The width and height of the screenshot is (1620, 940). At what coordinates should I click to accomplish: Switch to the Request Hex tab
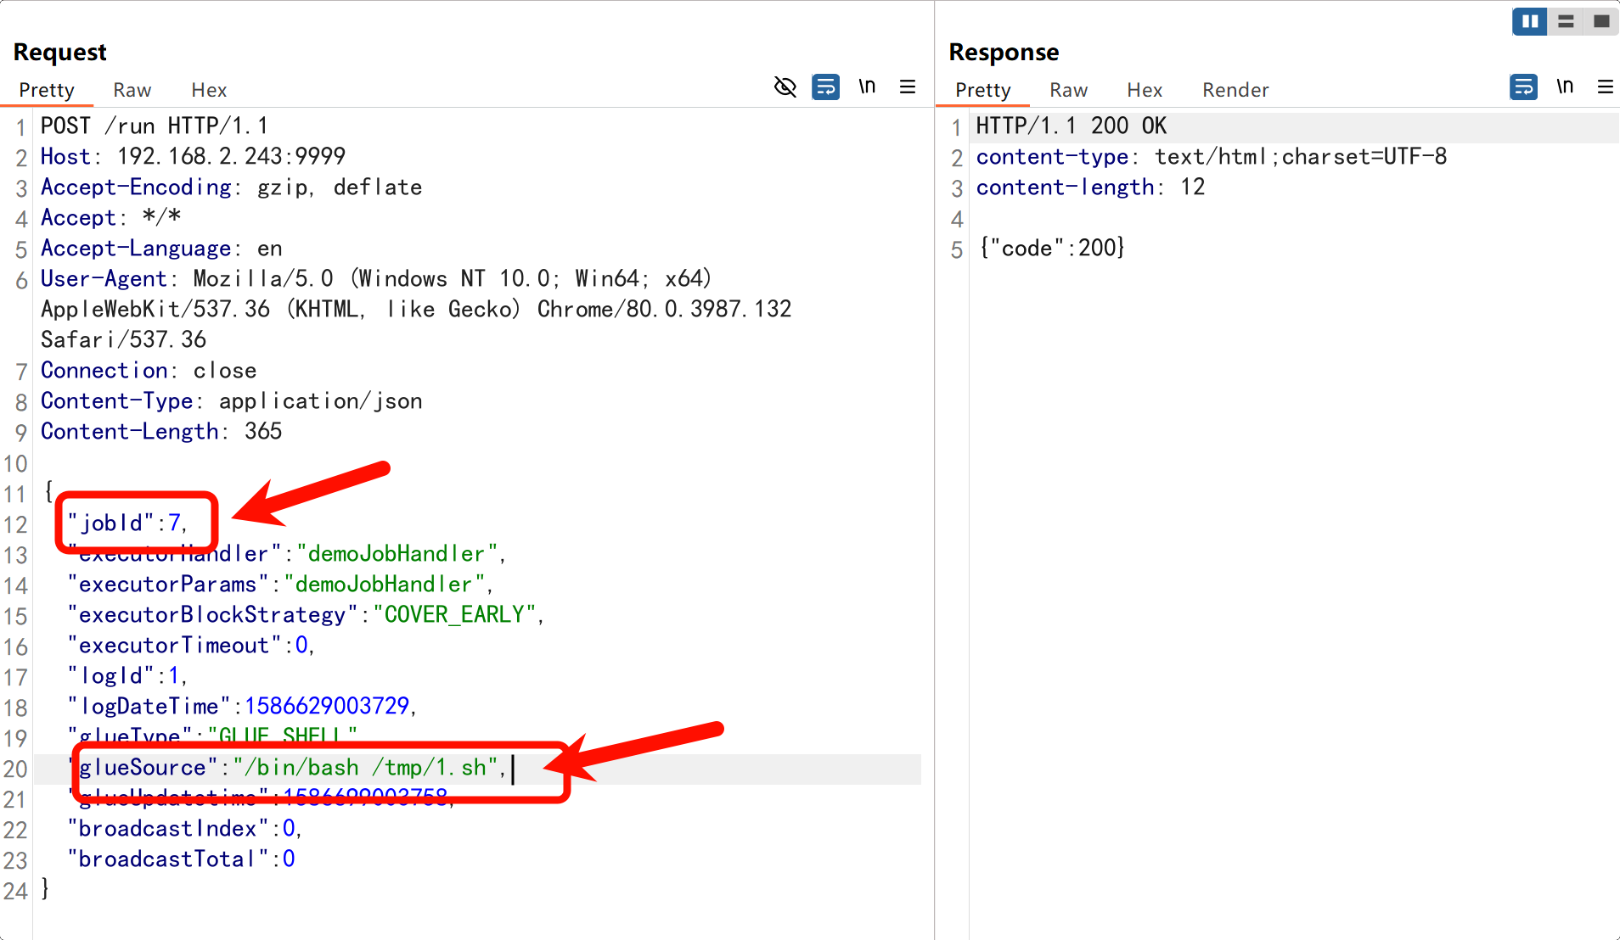click(209, 90)
